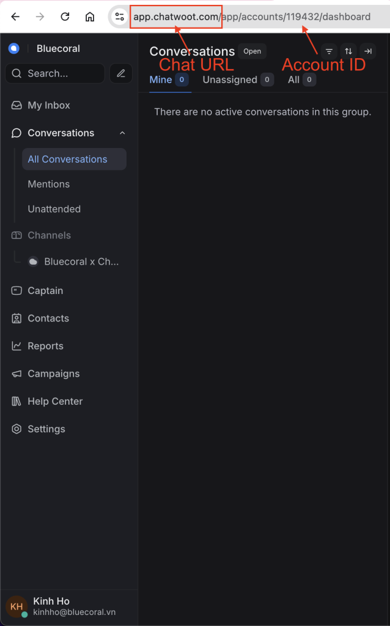Collapse the Conversations sidebar group
The height and width of the screenshot is (626, 390).
122,133
